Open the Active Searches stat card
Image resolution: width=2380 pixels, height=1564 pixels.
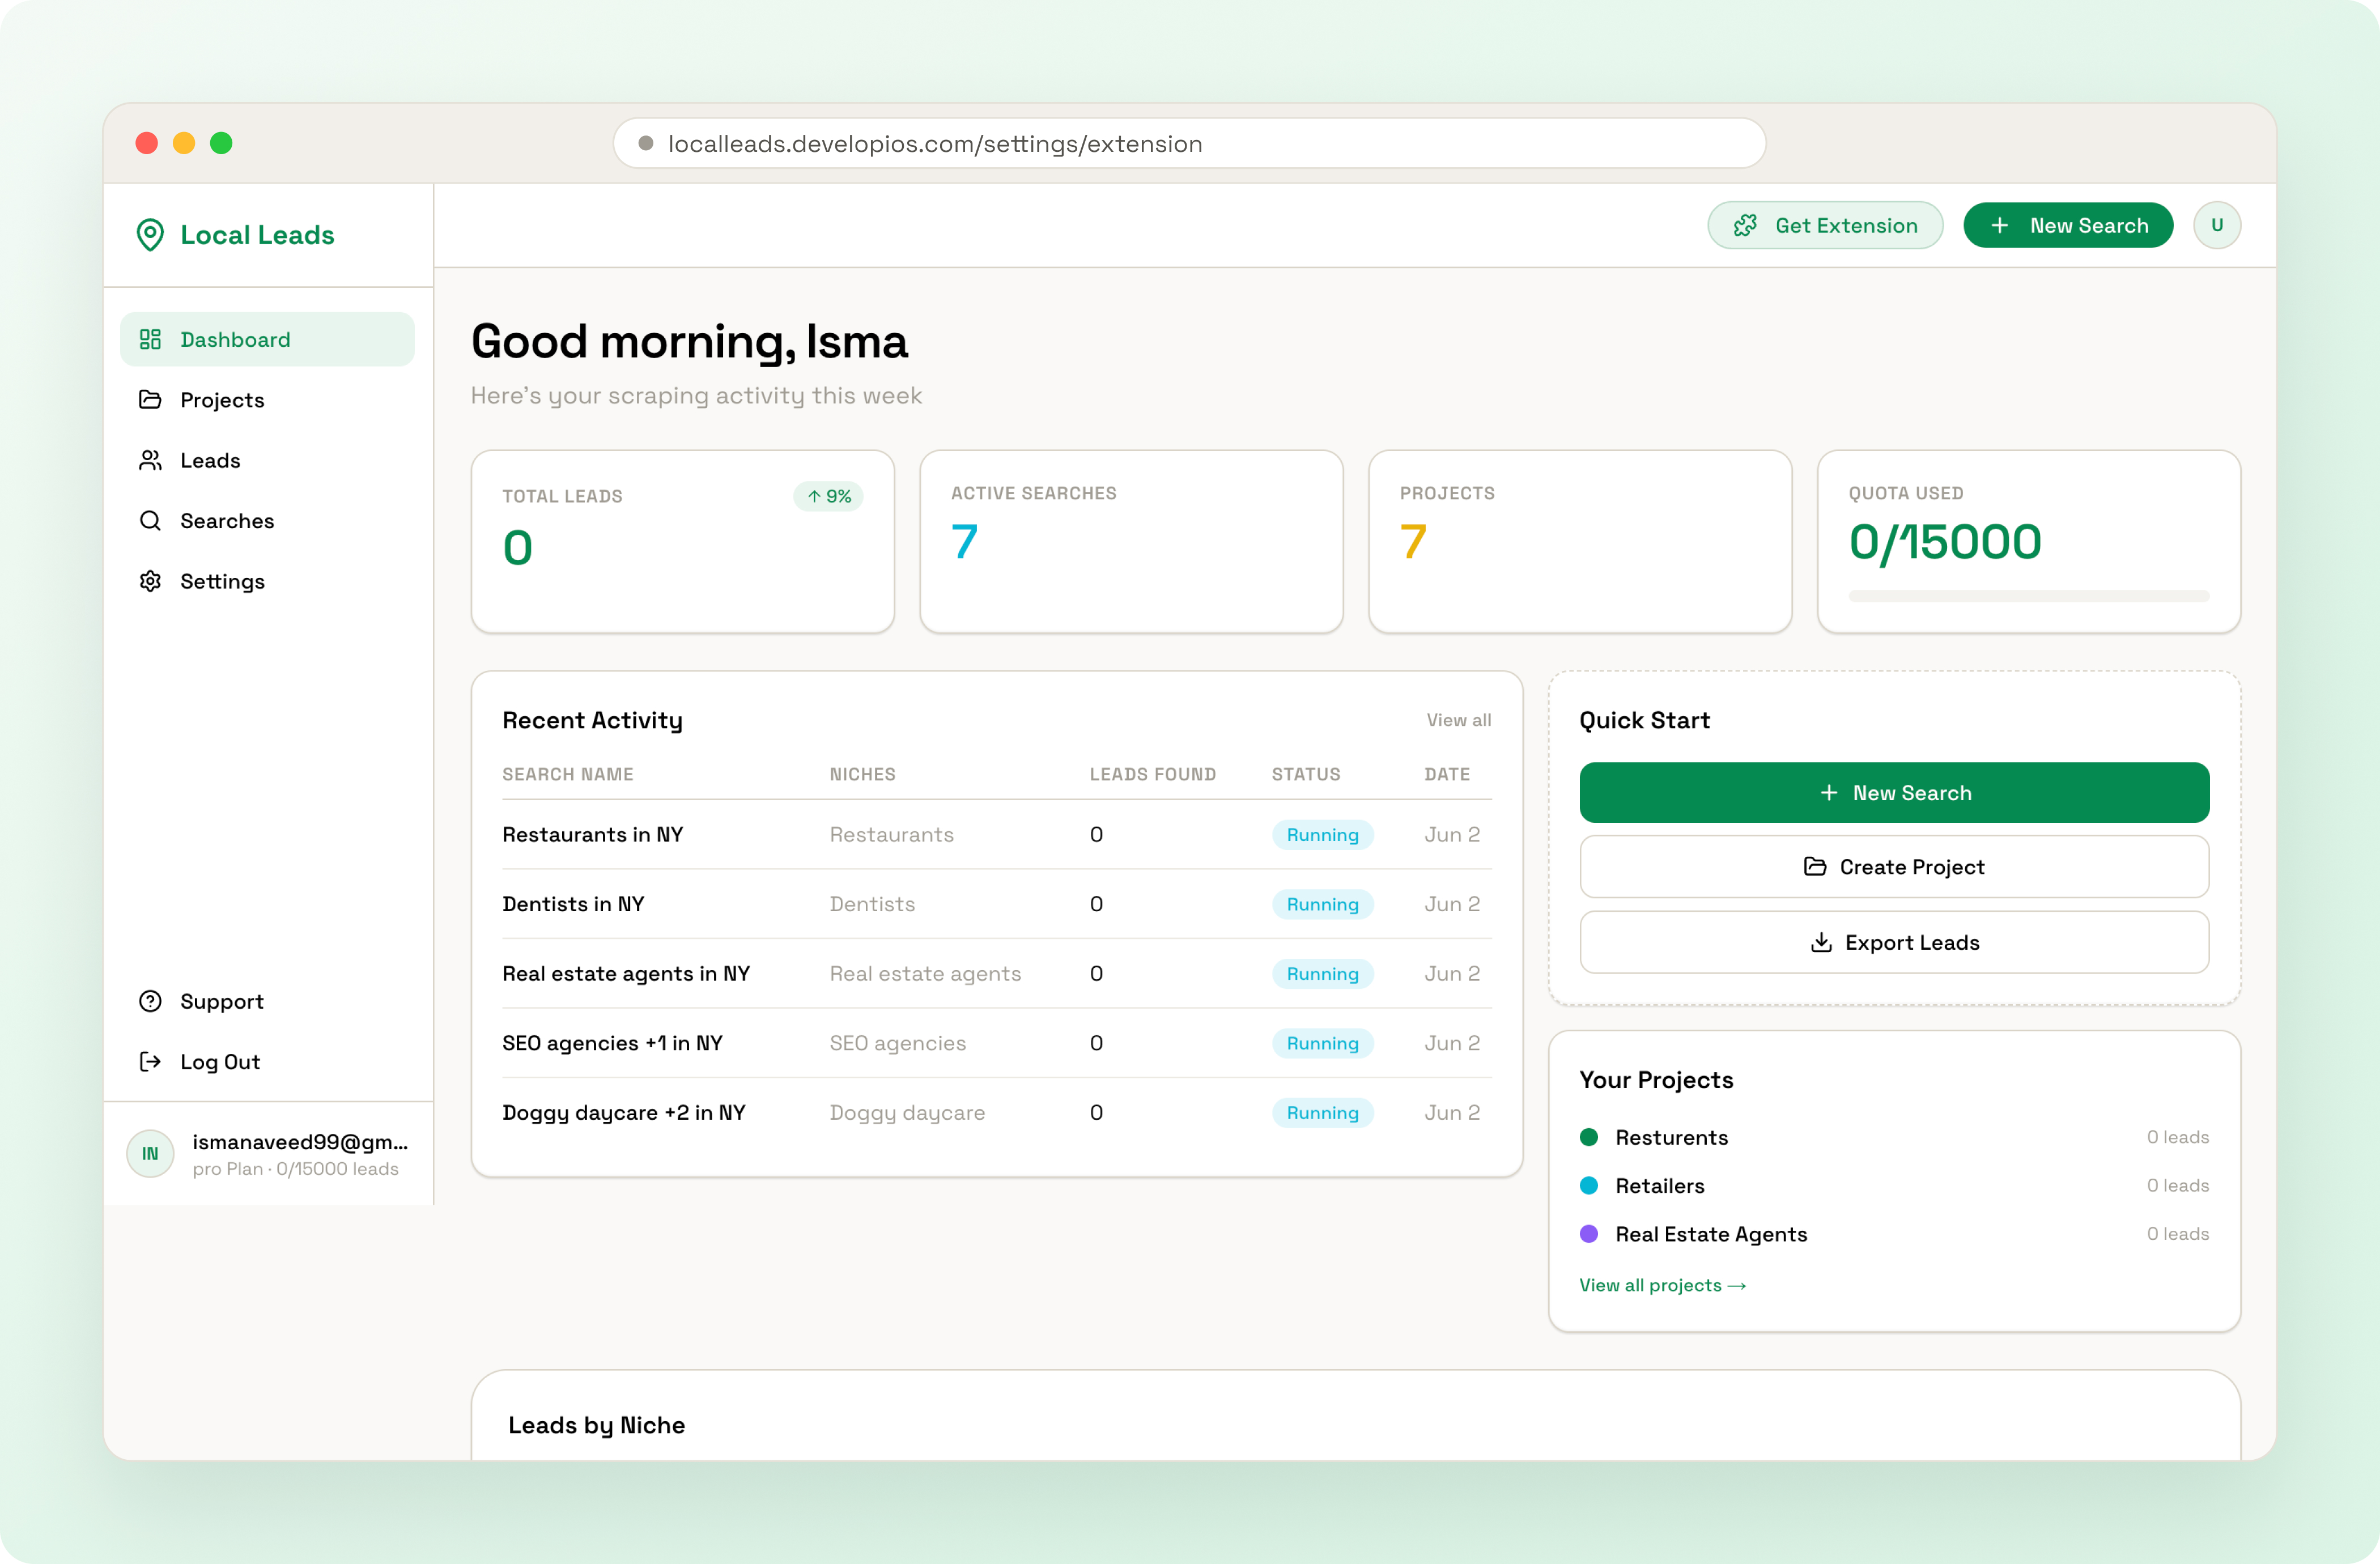[1131, 542]
